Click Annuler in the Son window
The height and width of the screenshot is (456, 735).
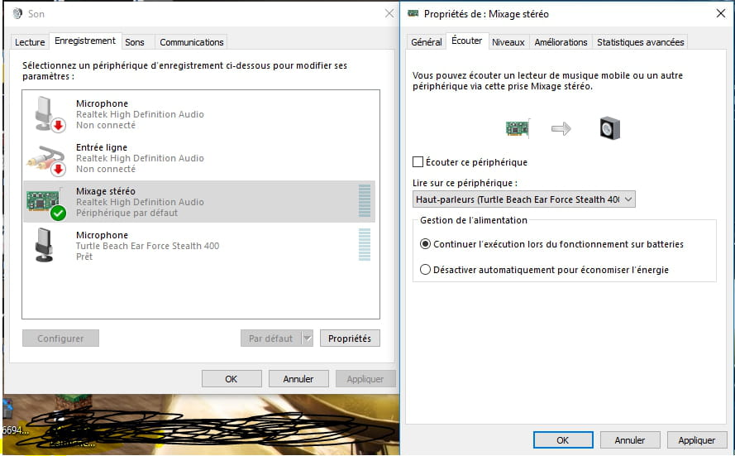[x=298, y=378]
